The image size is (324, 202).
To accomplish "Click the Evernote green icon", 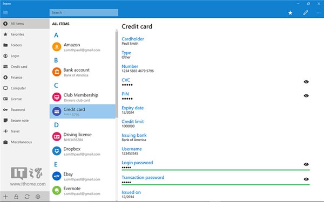I will click(57, 190).
